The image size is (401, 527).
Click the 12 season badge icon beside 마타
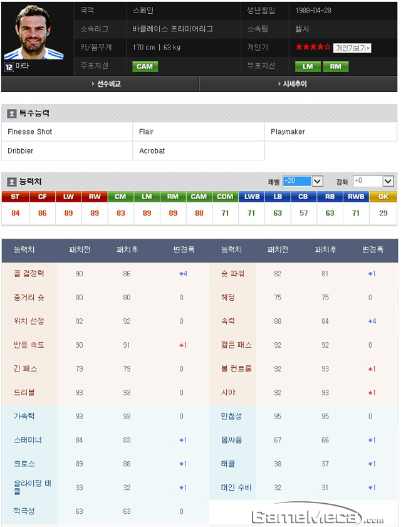click(9, 66)
